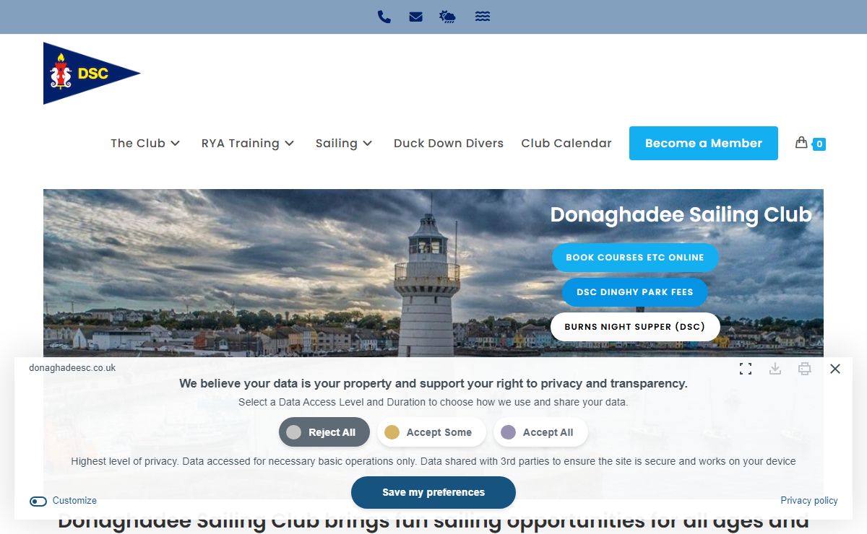Click the DSC pennant logo
867x534 pixels.
click(x=92, y=73)
